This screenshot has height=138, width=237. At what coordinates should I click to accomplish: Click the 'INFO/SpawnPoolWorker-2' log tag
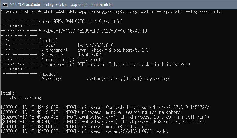pyautogui.click(x=91, y=122)
